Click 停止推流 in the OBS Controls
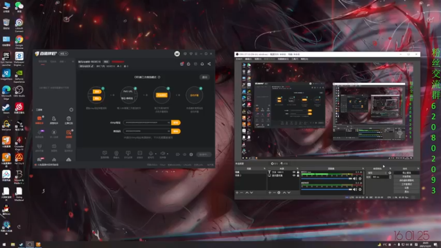 pos(407,172)
